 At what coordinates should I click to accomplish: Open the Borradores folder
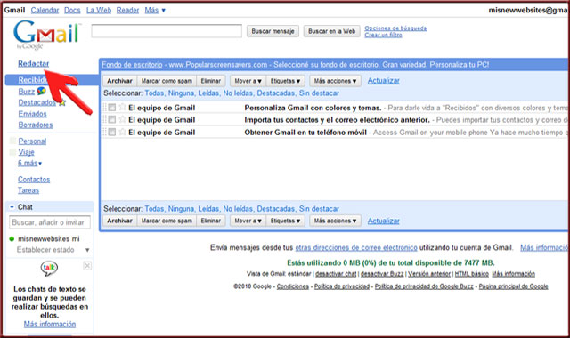click(36, 125)
